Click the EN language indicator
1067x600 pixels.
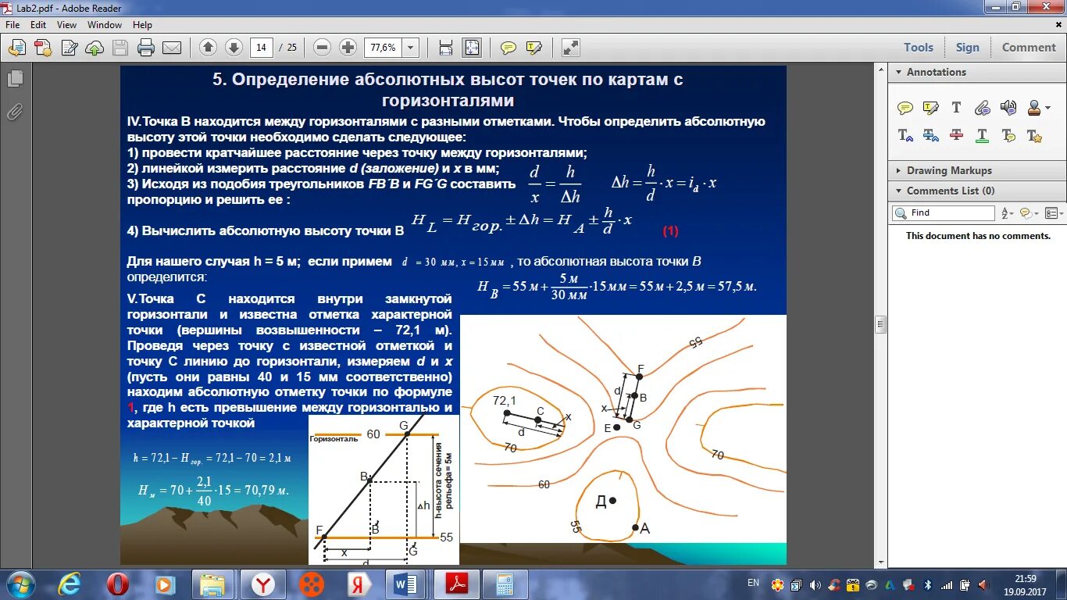(753, 583)
